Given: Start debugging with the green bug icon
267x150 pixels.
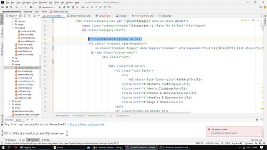Looking at the screenshot, I should [x=64, y=7].
